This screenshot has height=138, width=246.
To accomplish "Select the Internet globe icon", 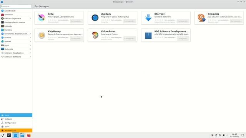I will (2, 41).
